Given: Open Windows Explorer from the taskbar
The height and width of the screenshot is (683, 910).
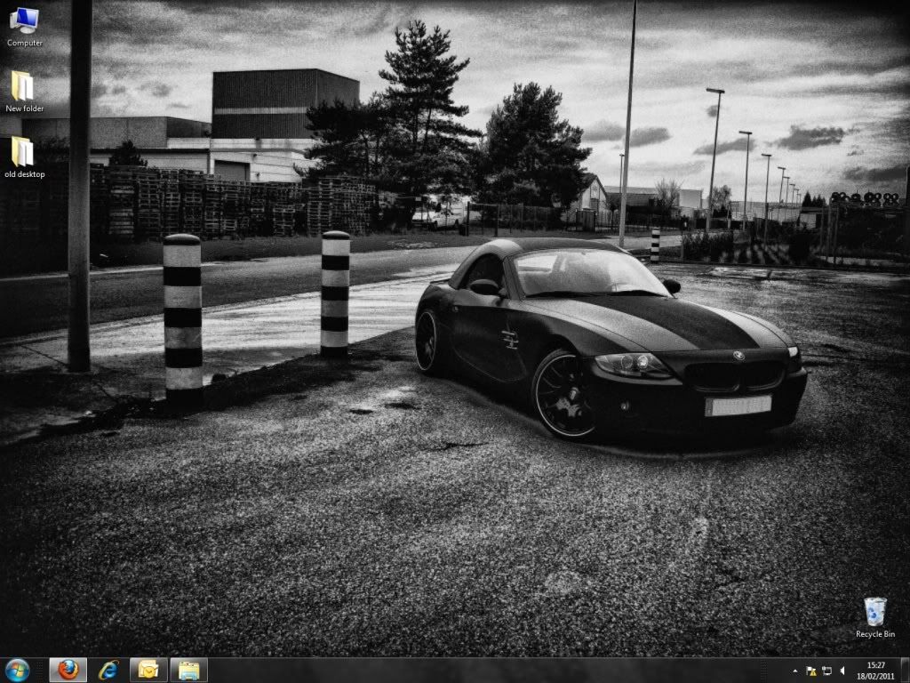Looking at the screenshot, I should click(189, 671).
